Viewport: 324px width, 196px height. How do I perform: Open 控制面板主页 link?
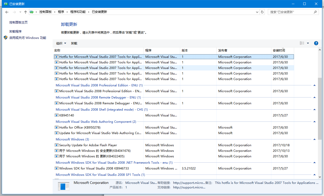coord(18,22)
